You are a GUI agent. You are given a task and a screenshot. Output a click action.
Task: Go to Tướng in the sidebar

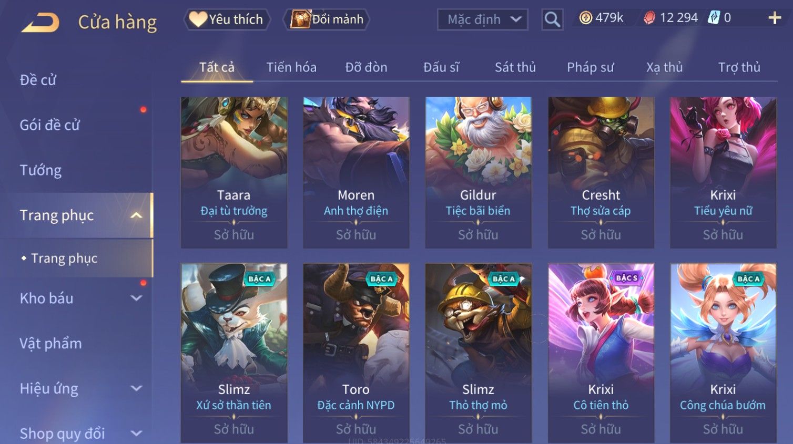point(40,170)
